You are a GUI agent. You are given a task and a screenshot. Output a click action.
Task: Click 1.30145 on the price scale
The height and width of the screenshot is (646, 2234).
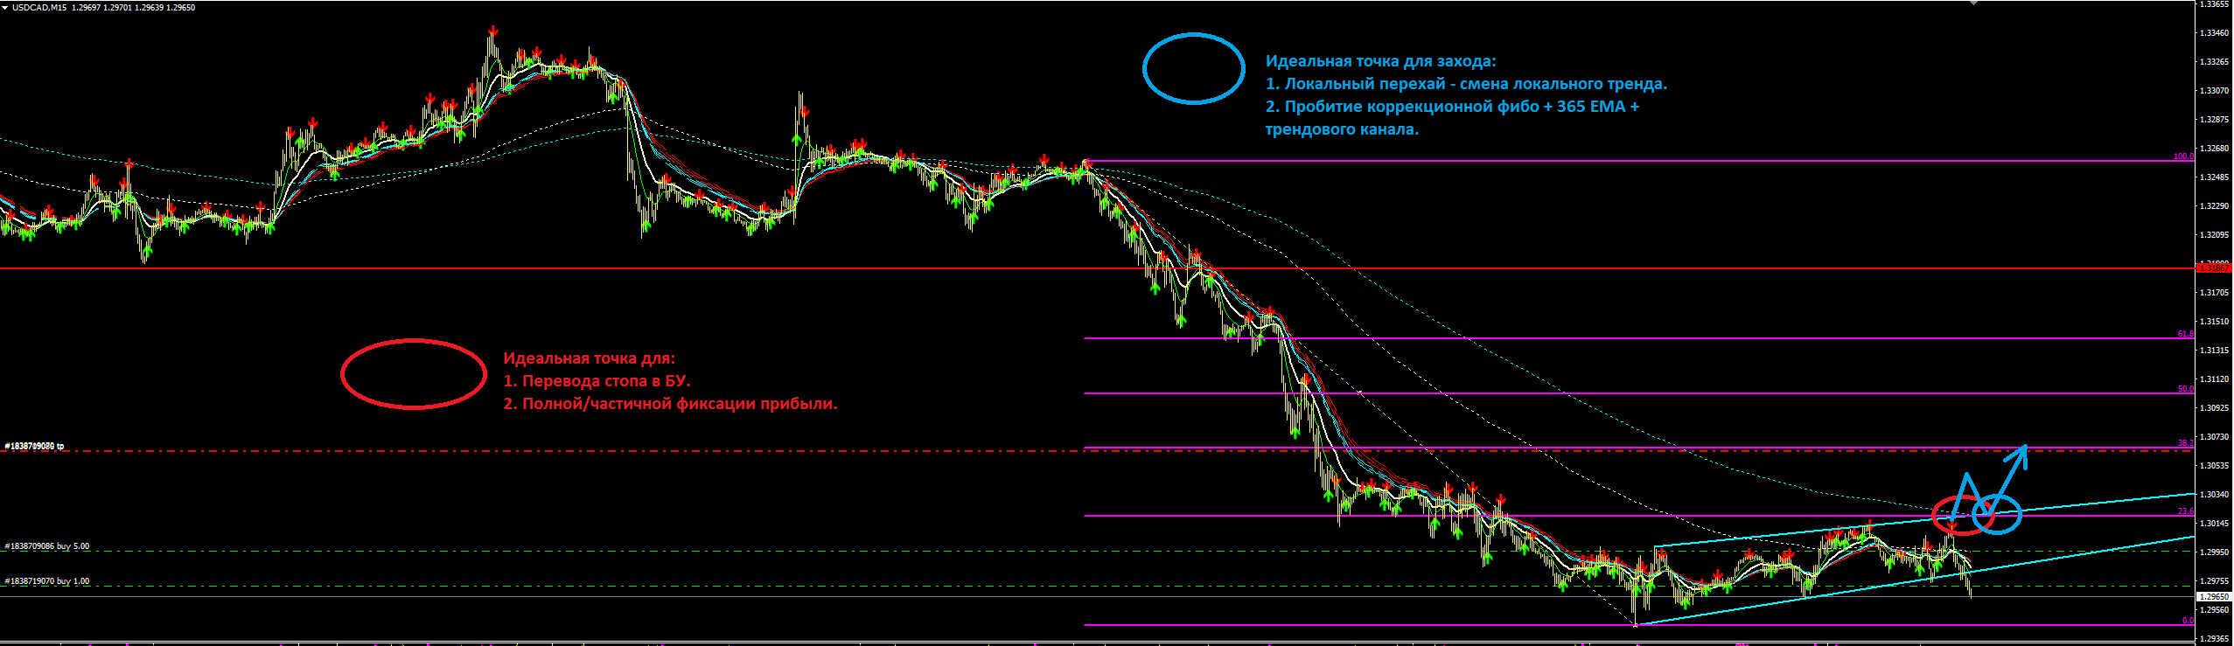pos(2214,524)
